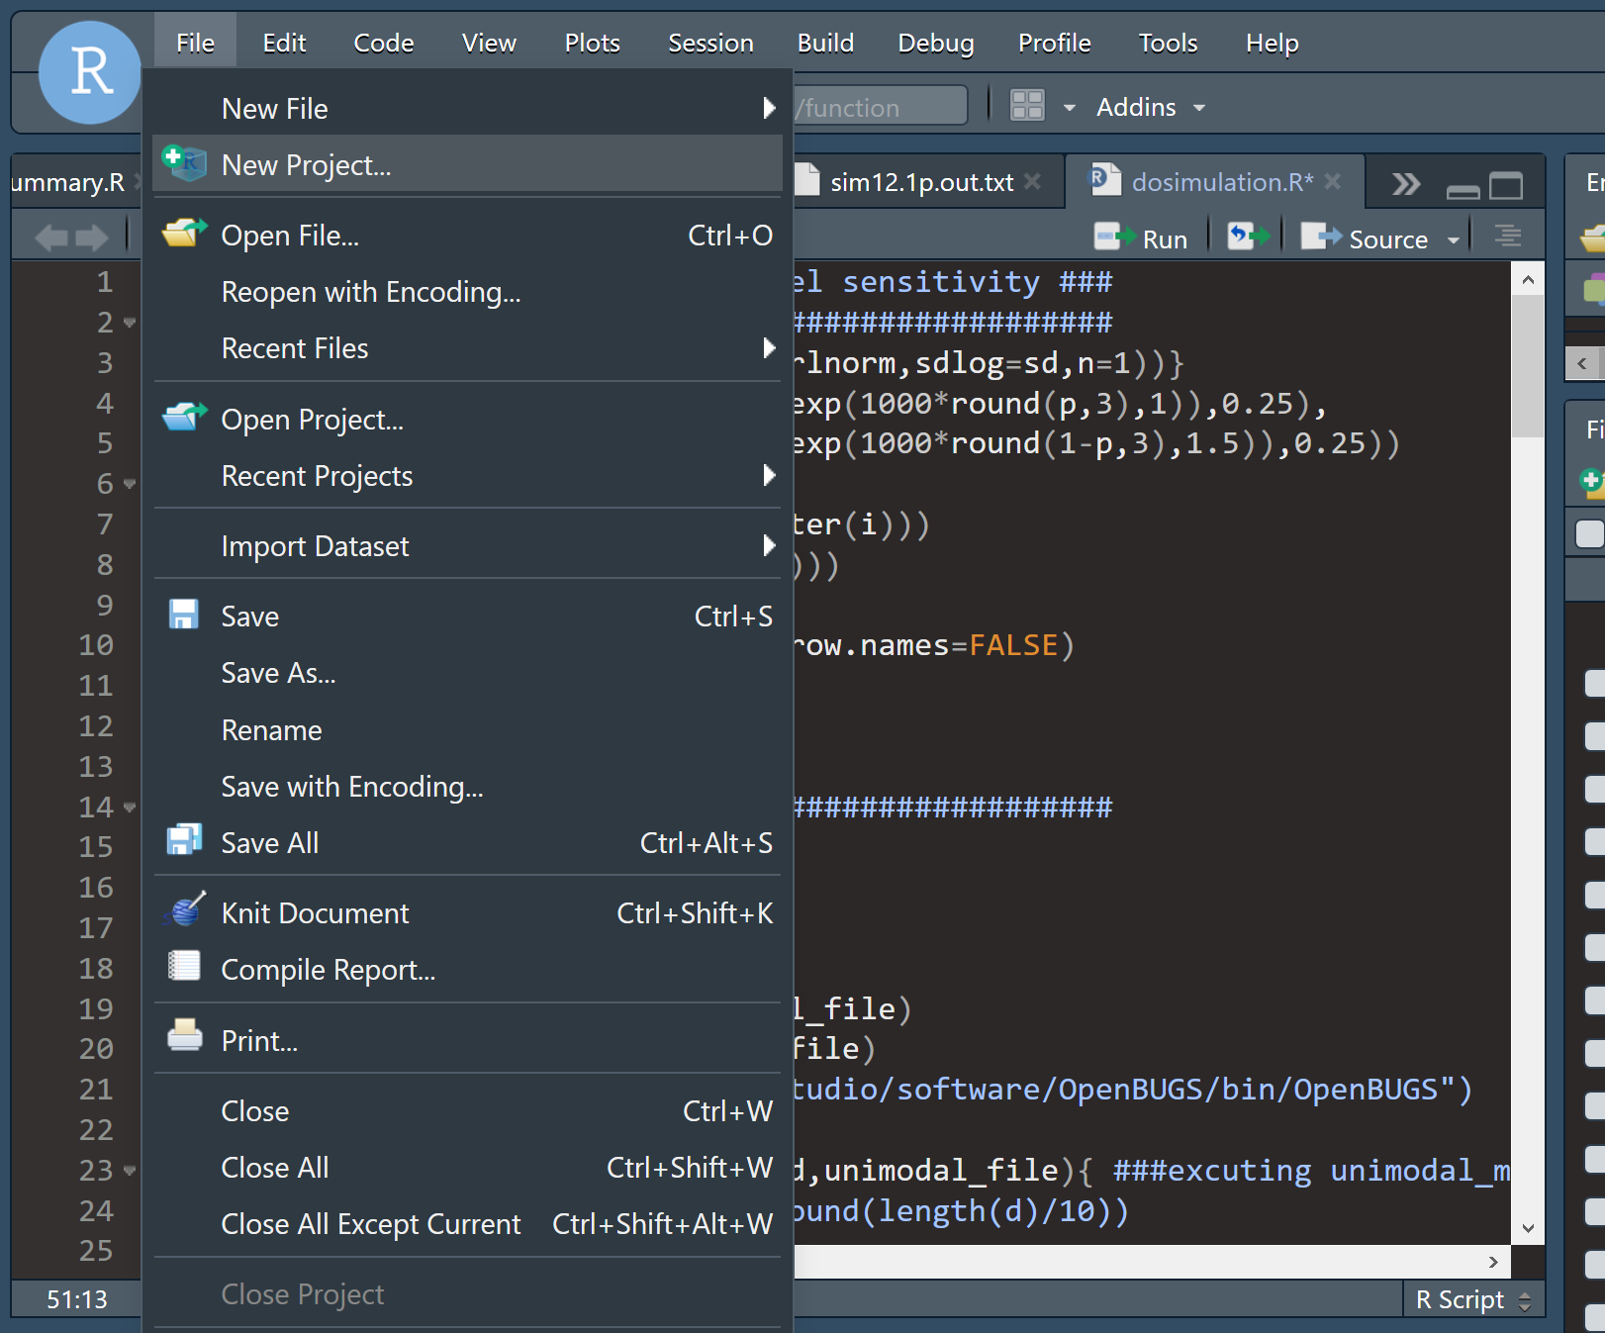Open the Source button dropdown arrow

tap(1453, 239)
